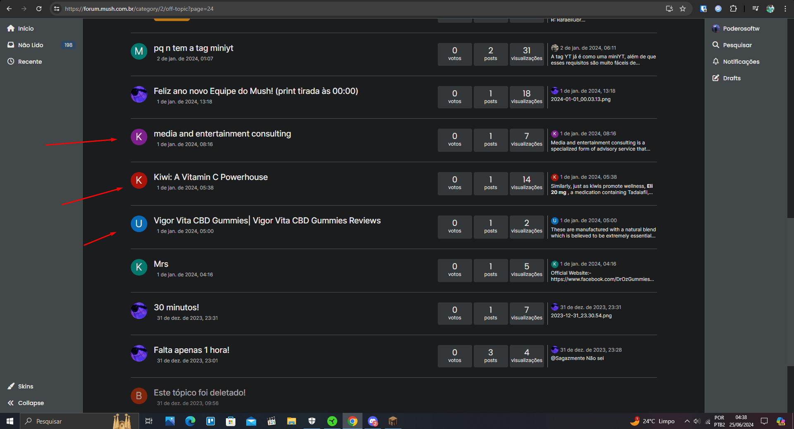Click the green M avatar of miniyt topic
This screenshot has height=429, width=794.
pyautogui.click(x=139, y=51)
